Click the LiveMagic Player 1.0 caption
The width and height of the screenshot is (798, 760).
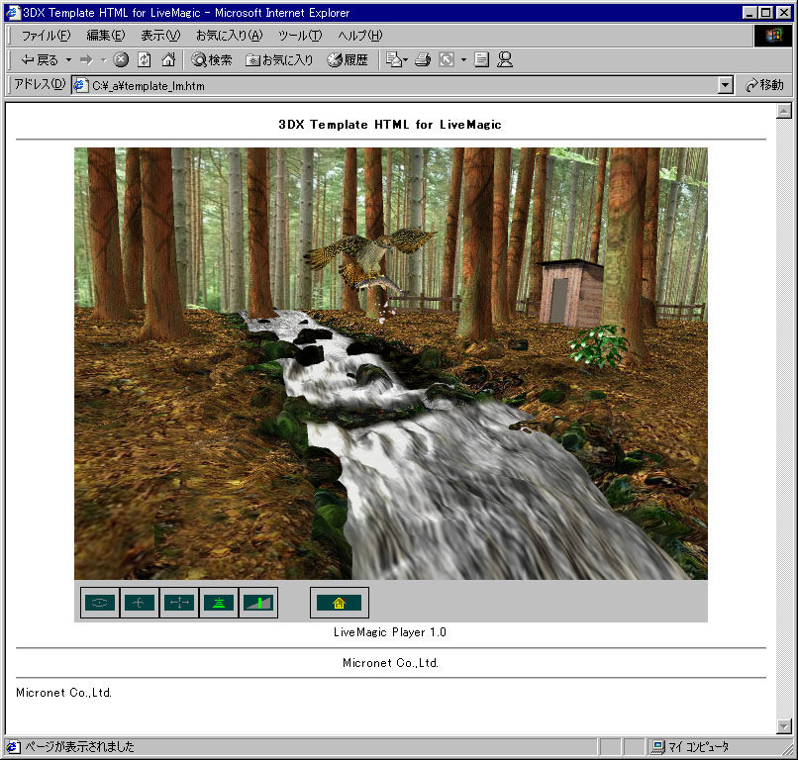(x=390, y=632)
